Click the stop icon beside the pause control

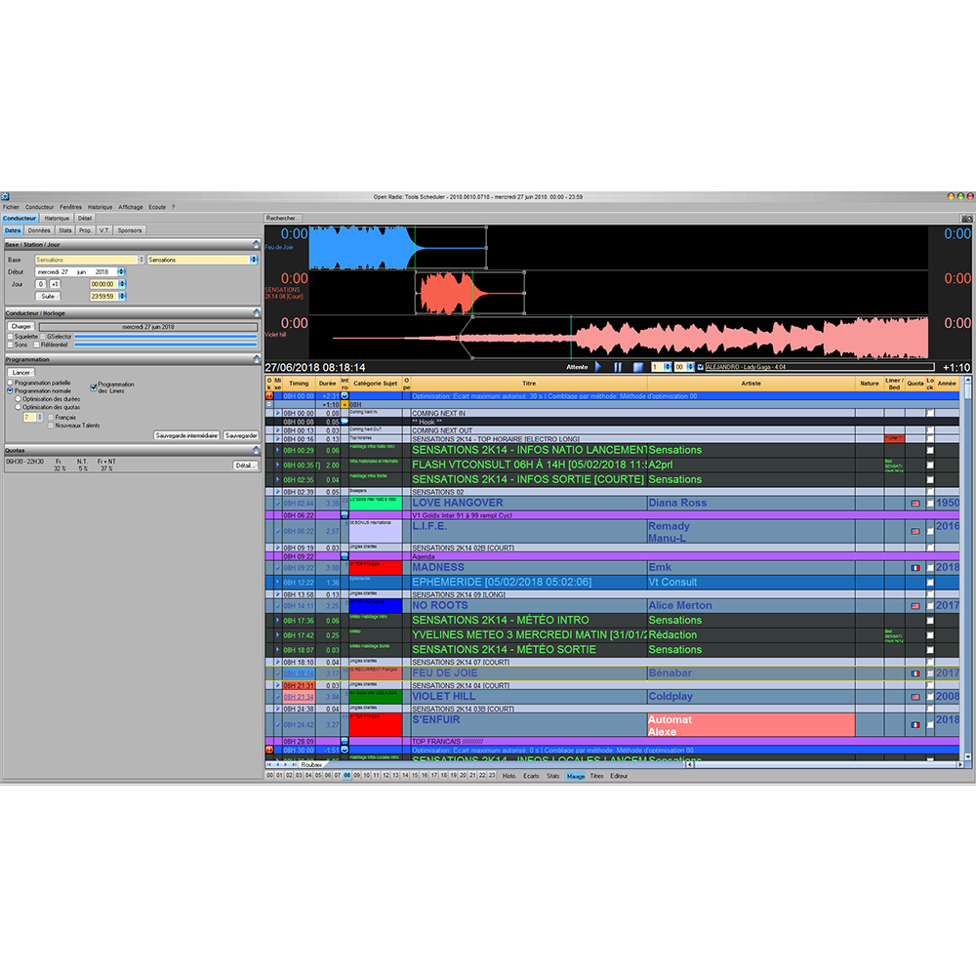click(638, 367)
